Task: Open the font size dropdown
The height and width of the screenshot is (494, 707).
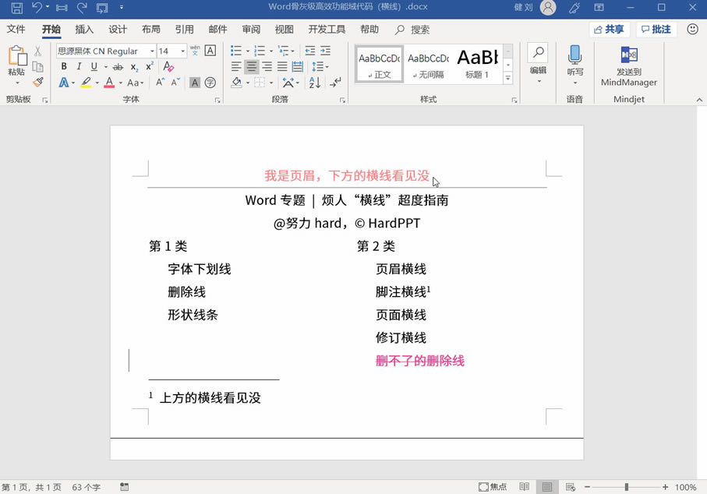Action: click(x=182, y=51)
